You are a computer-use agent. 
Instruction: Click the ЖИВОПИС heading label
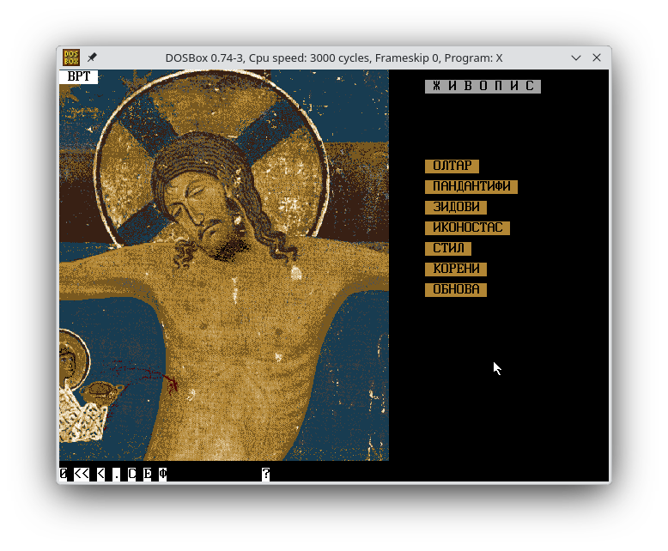coord(483,87)
